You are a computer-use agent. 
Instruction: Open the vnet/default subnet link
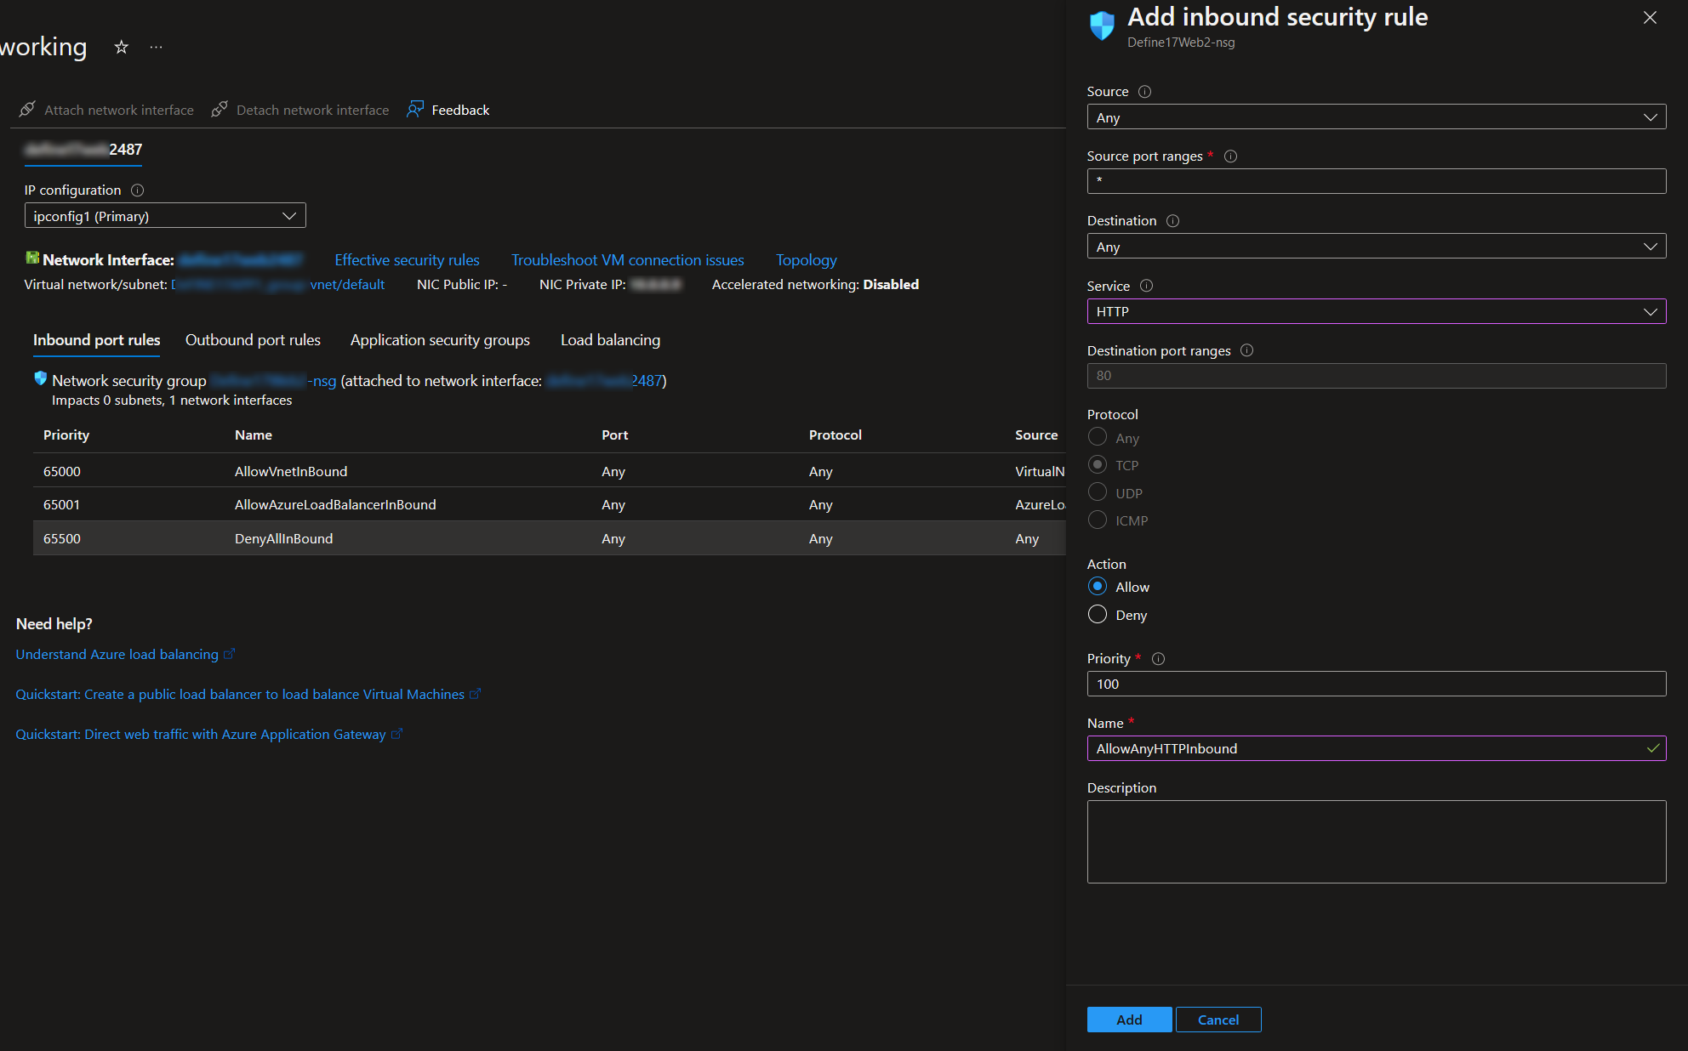279,285
